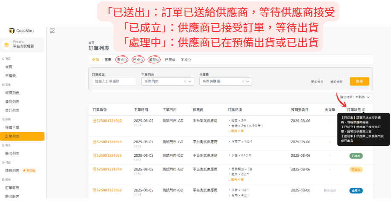Open the 建立時間 sort dropdown
391x219 pixels.
click(355, 97)
